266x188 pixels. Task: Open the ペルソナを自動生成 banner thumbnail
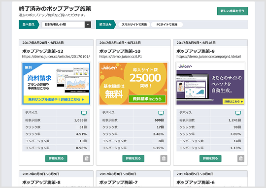coord(210,84)
